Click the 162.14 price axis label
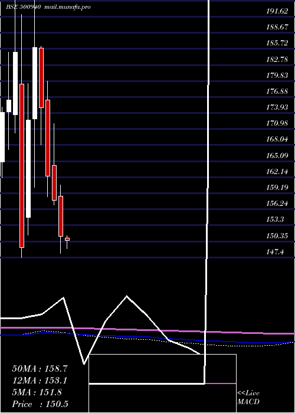Screen dimensions: 295x413 (x=277, y=172)
